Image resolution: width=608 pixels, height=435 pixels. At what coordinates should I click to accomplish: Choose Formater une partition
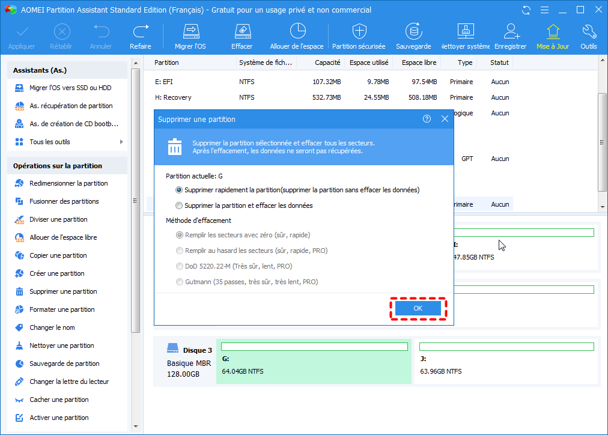click(55, 310)
